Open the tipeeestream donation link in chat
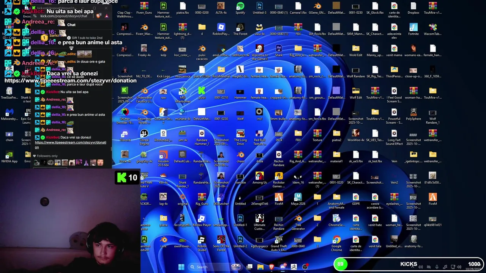Viewport: 486px width, 273px height. 71,144
